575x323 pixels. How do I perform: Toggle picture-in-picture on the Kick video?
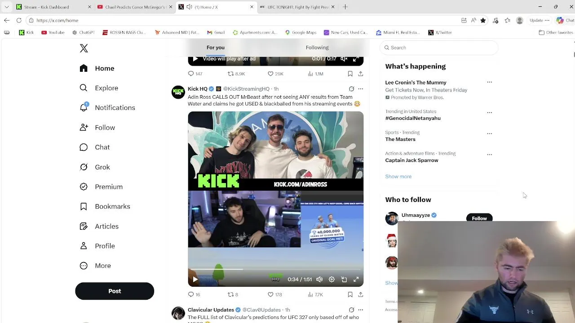coord(344,279)
